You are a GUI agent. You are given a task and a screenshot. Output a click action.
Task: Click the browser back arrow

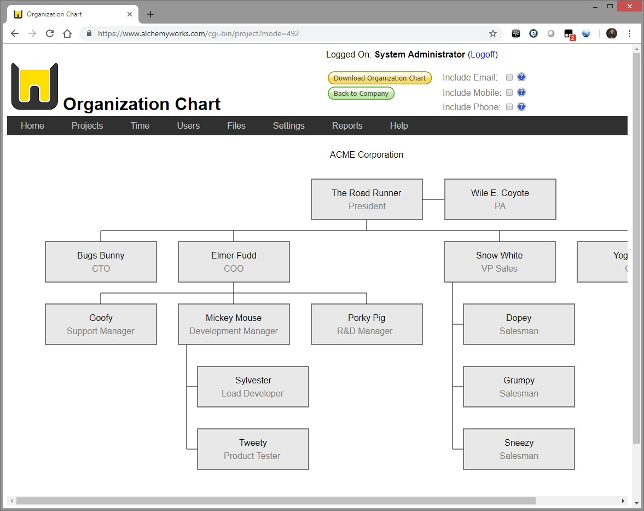[15, 34]
